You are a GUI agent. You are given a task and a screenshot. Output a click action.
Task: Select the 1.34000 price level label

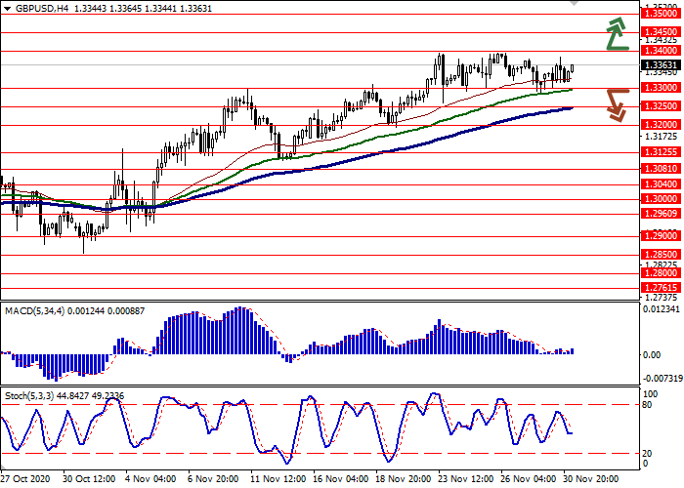pyautogui.click(x=662, y=51)
